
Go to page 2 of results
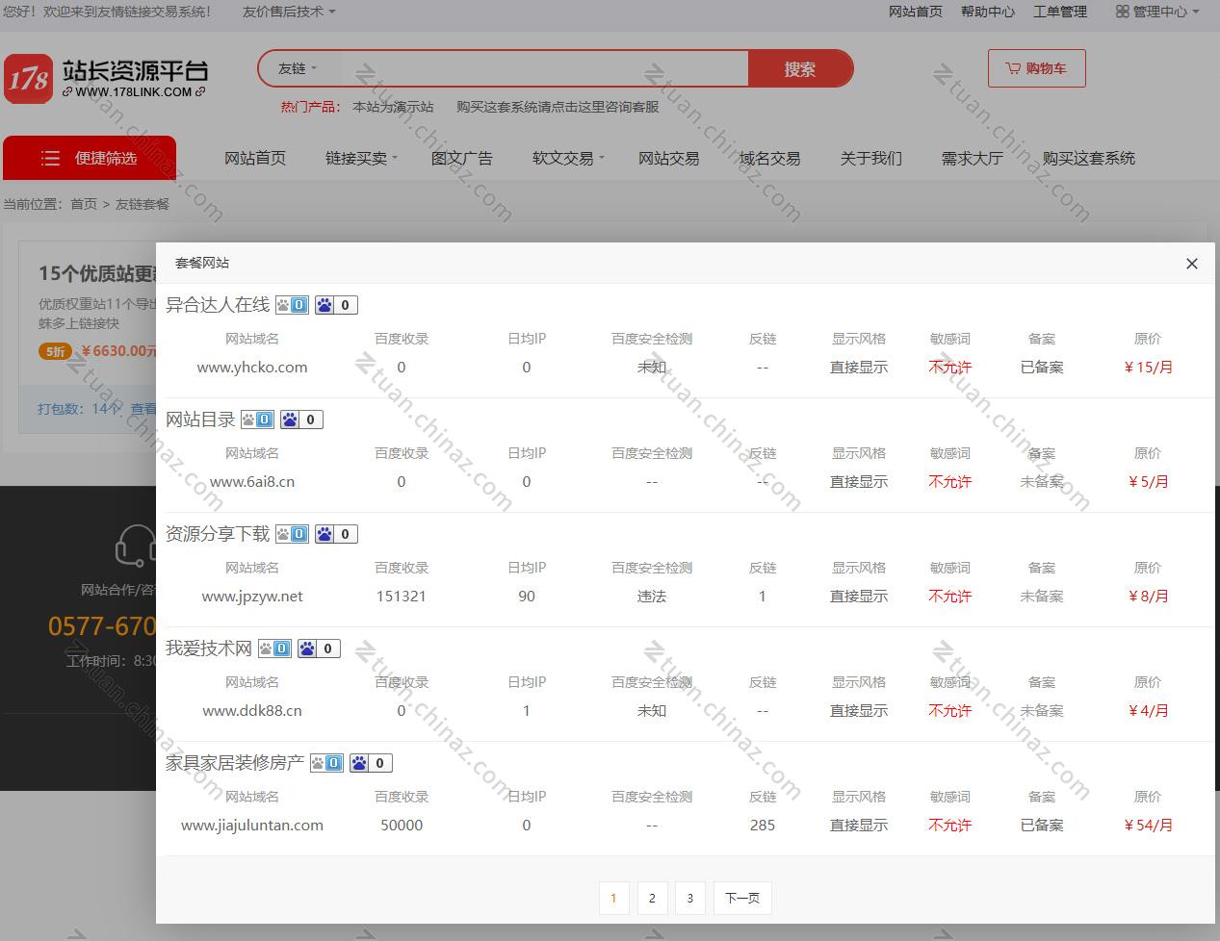pos(652,898)
